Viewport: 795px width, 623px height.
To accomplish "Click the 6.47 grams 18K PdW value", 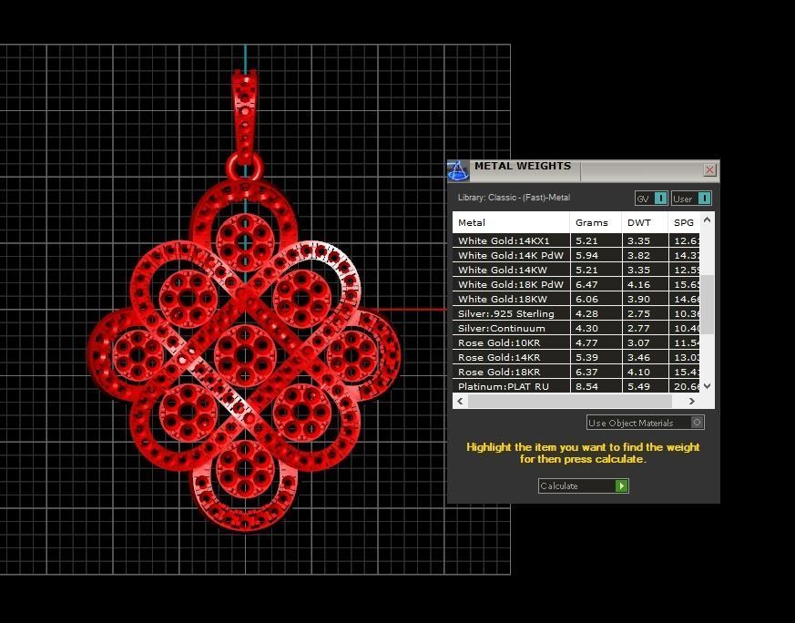I will [586, 285].
